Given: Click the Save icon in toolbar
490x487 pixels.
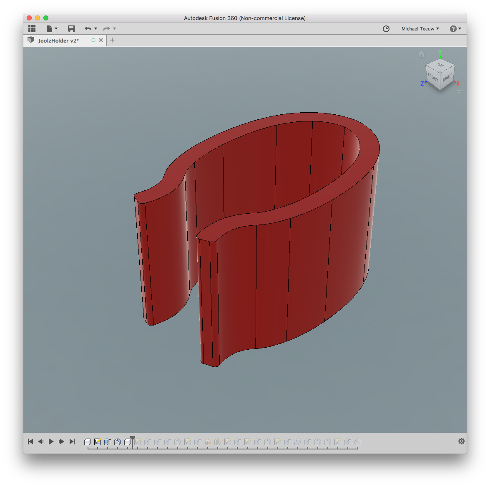Looking at the screenshot, I should [x=71, y=29].
